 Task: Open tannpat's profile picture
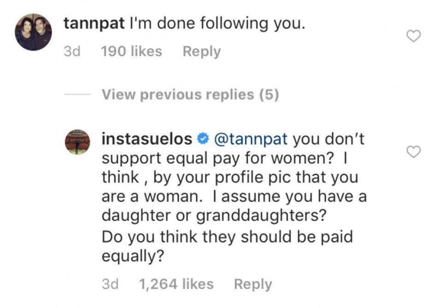click(33, 32)
